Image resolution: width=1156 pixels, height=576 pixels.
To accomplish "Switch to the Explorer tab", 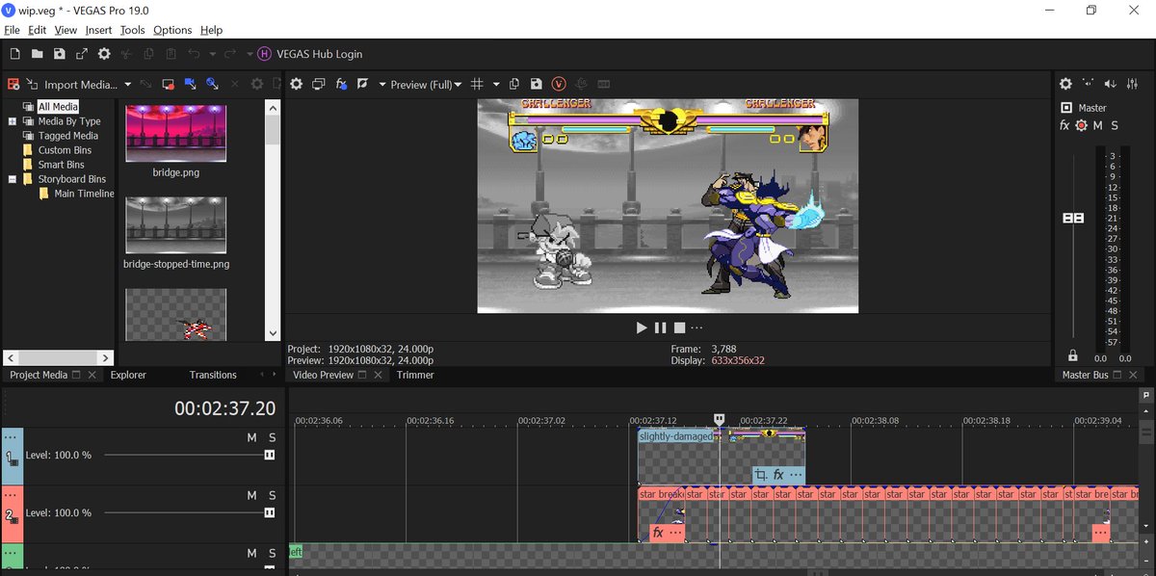I will tap(128, 375).
